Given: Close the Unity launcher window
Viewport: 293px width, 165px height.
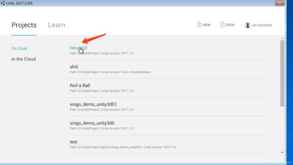Looking at the screenshot, I should tap(279, 3).
